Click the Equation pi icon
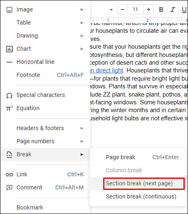188x214 pixels. click(9, 108)
